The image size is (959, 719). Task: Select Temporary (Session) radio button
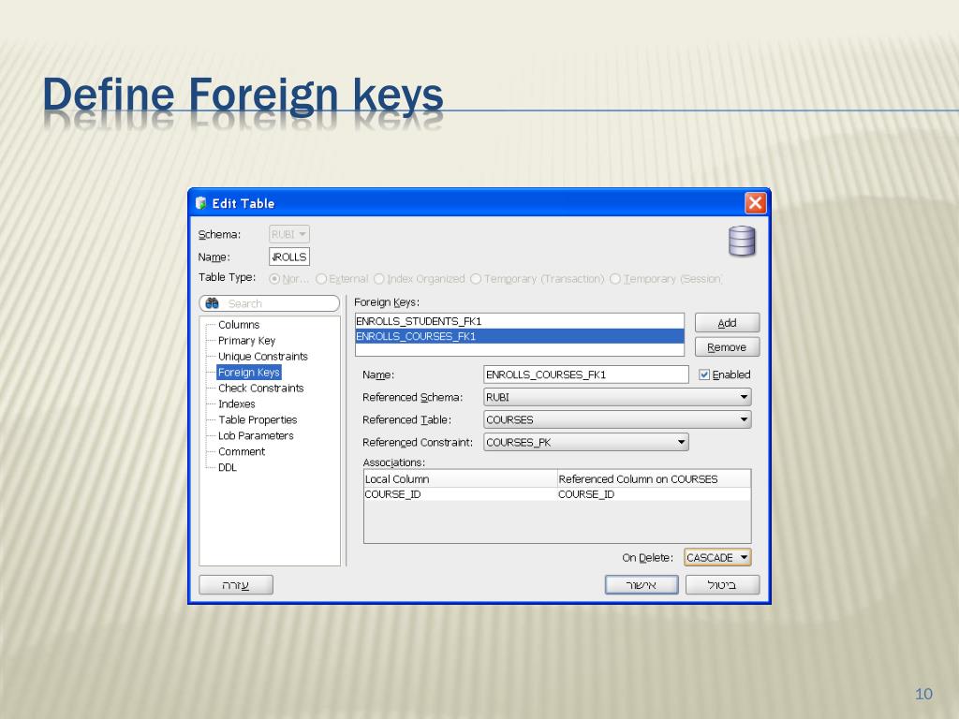click(615, 279)
